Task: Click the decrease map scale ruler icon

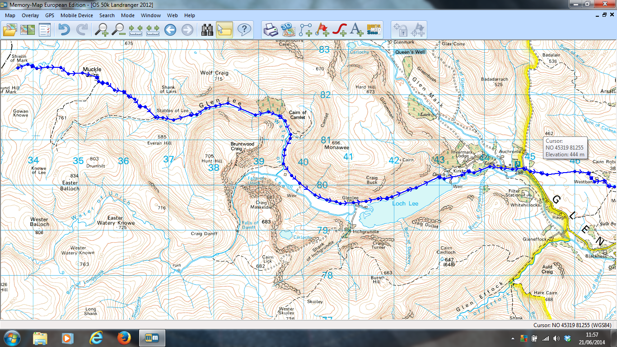Action: pos(136,30)
